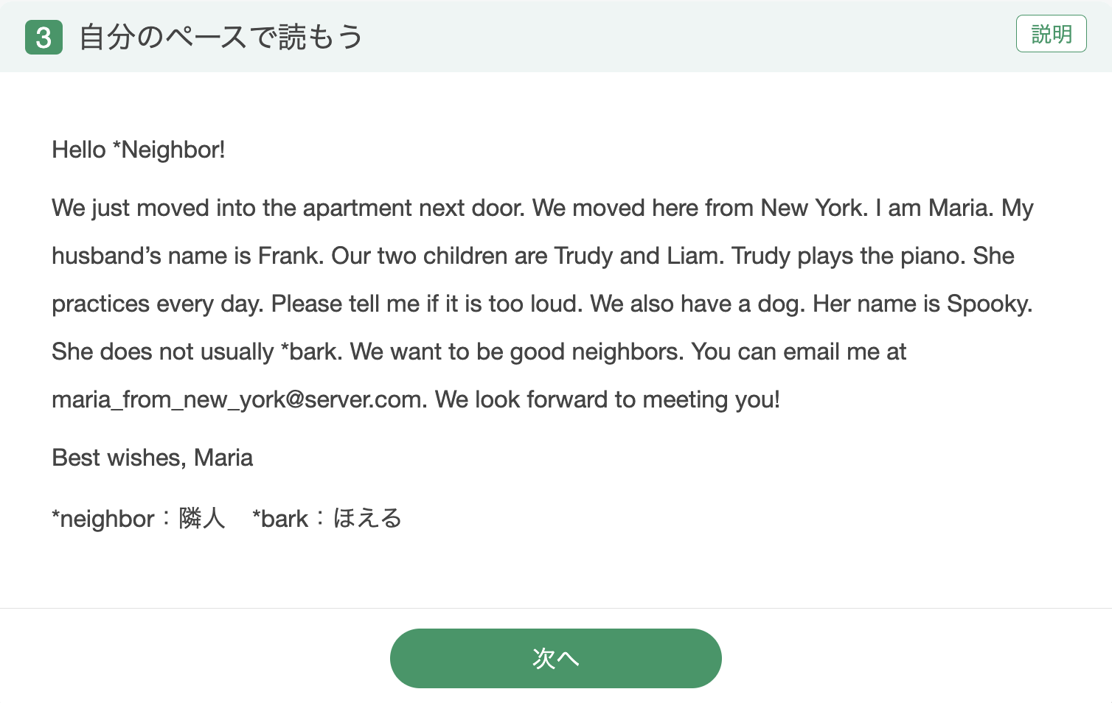The height and width of the screenshot is (703, 1112).
Task: Click 'We look forward to meeting you!'
Action: (607, 399)
